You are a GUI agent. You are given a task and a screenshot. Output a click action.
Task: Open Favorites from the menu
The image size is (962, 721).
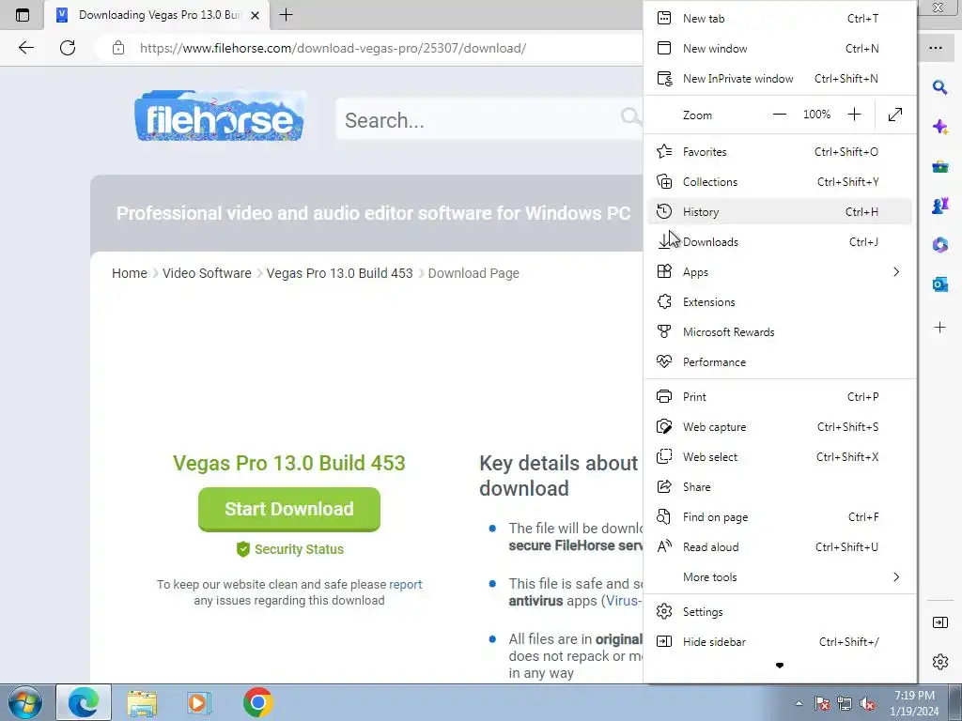pyautogui.click(x=779, y=151)
